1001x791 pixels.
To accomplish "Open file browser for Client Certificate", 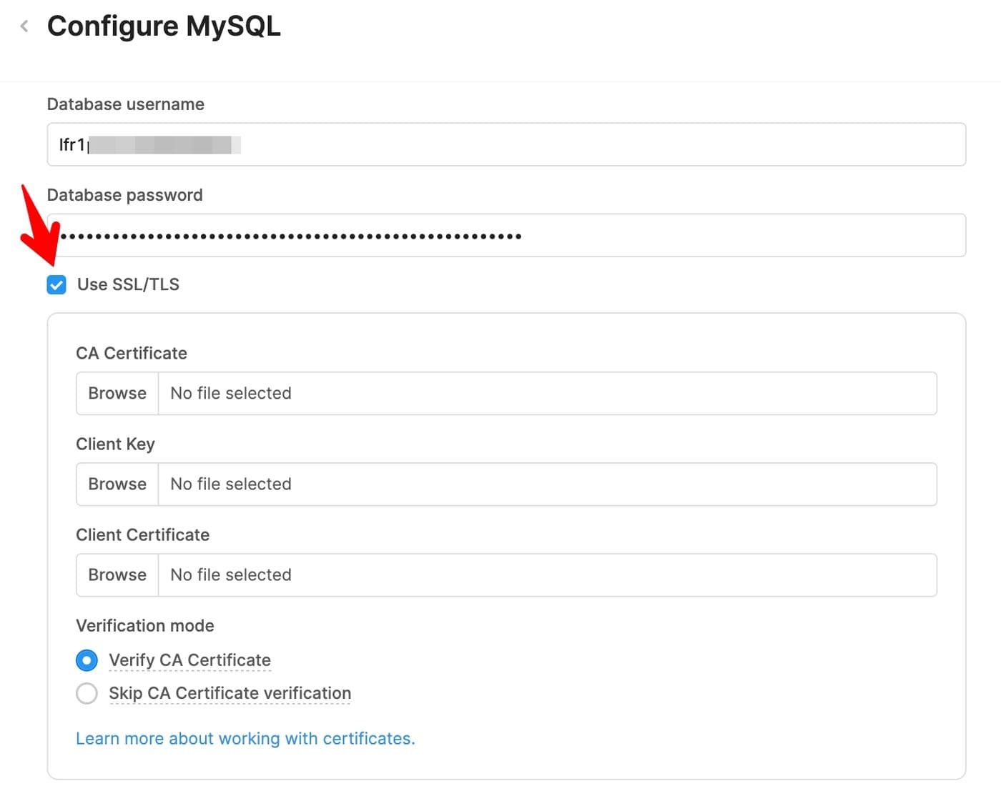I will coord(117,574).
